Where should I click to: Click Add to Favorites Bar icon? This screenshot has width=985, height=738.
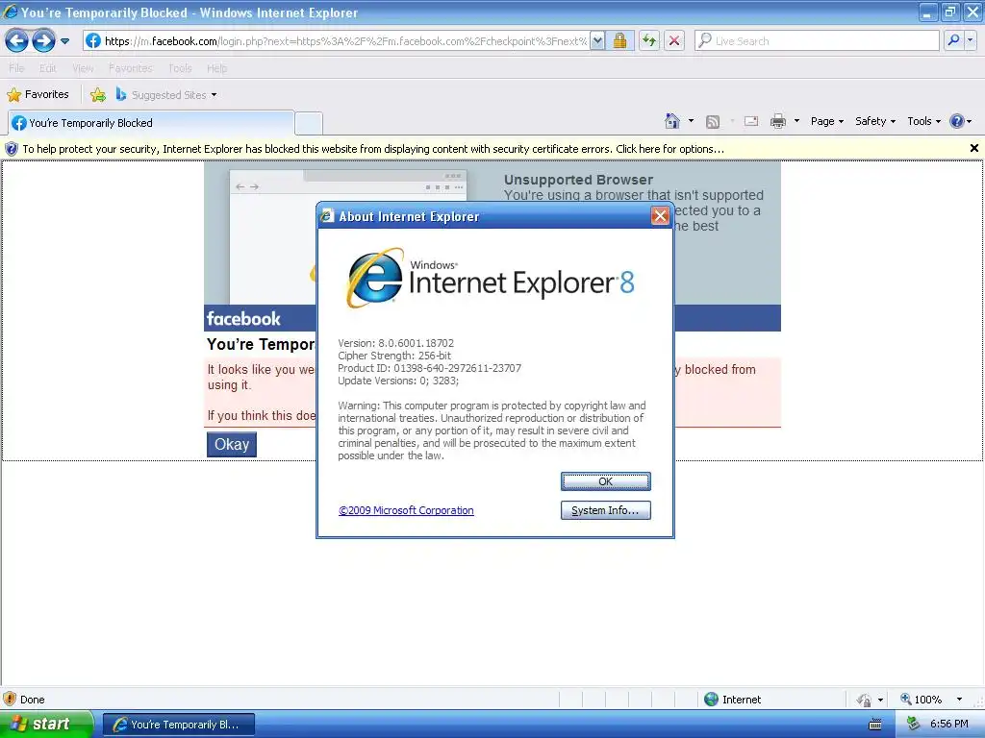(x=98, y=95)
